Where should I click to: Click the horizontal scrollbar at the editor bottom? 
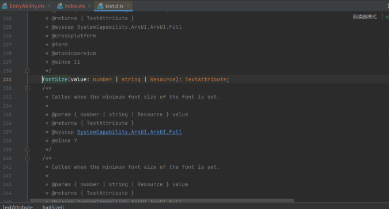pyautogui.click(x=162, y=200)
